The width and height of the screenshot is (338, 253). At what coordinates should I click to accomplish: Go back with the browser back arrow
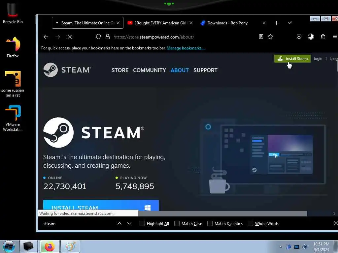pyautogui.click(x=46, y=37)
